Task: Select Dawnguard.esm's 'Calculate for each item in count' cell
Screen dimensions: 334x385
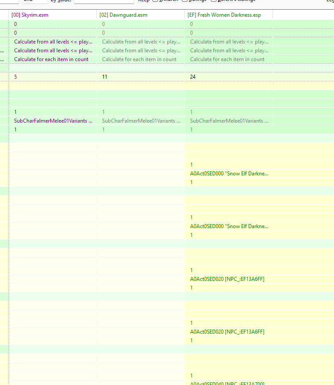Action: click(140, 59)
